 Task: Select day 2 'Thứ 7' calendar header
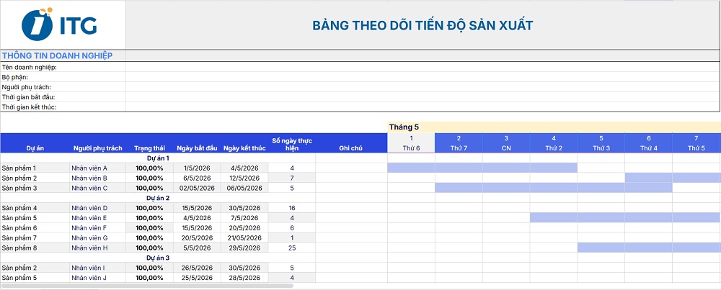(x=459, y=143)
